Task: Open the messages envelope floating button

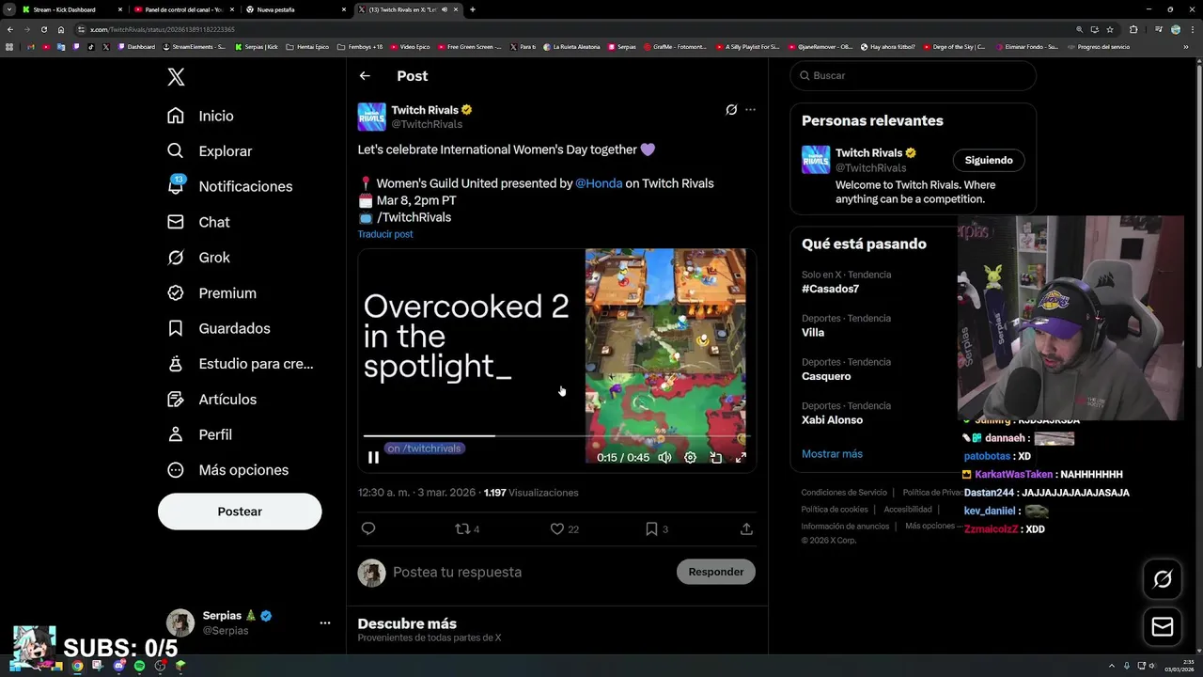Action: tap(1163, 627)
